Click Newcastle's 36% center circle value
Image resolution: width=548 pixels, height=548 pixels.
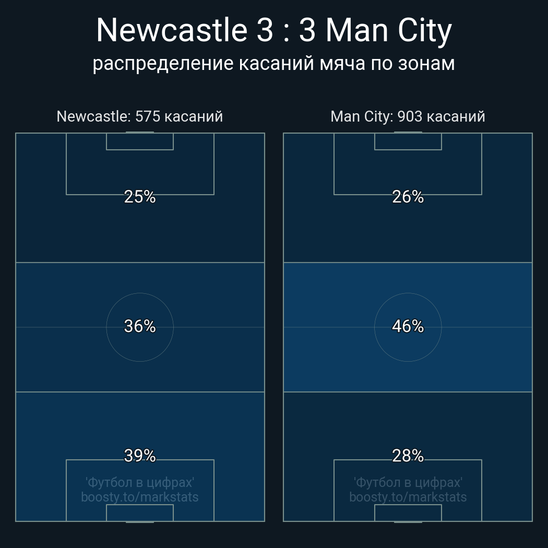tap(140, 326)
